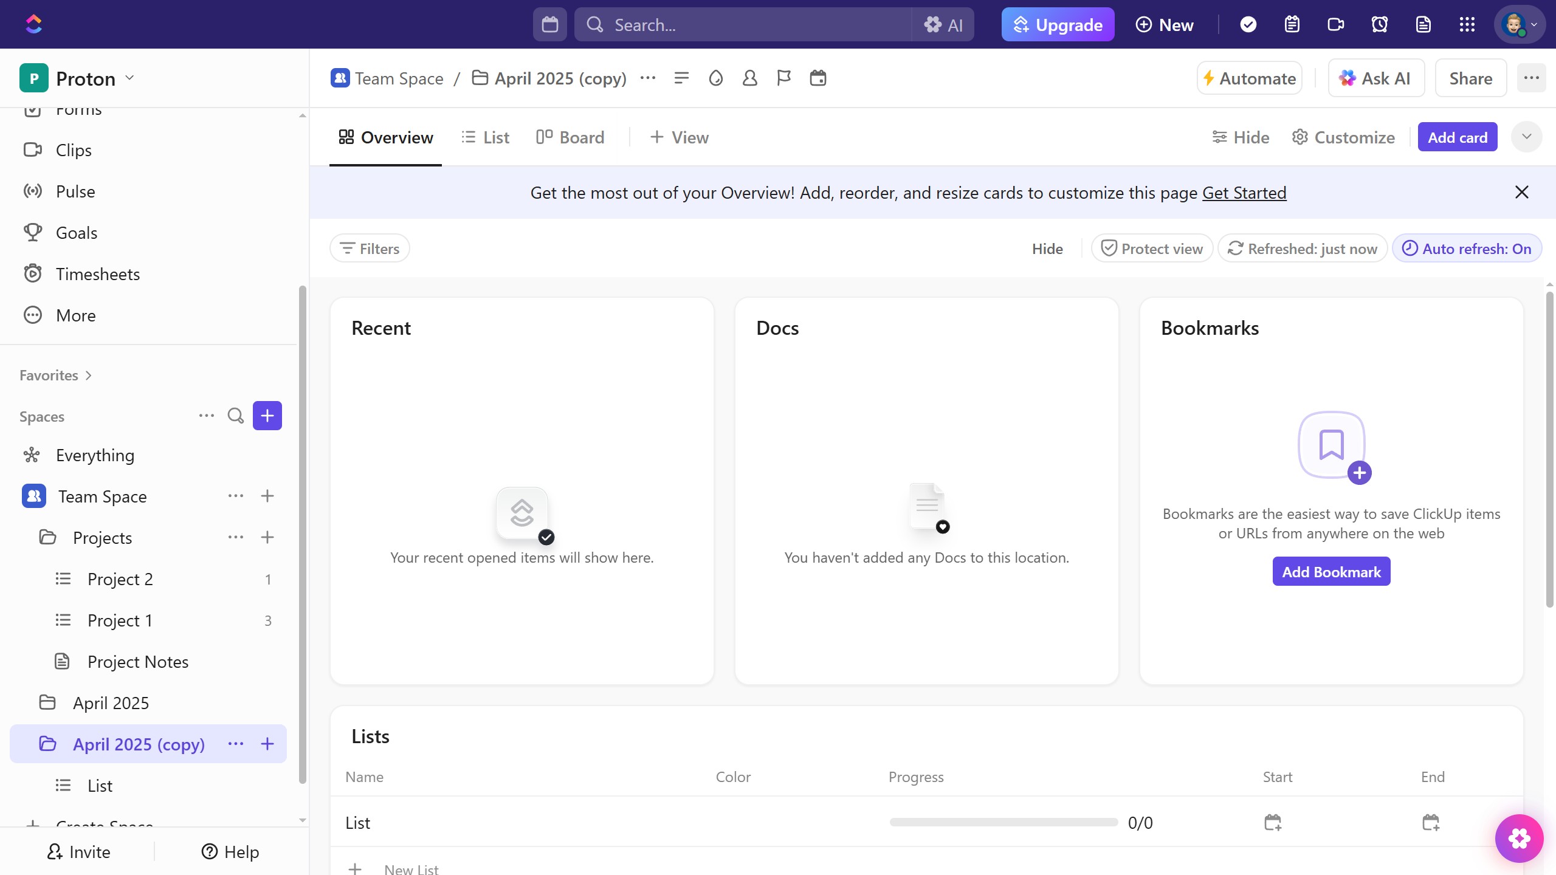Click the reminder alarm clock icon

click(1380, 24)
